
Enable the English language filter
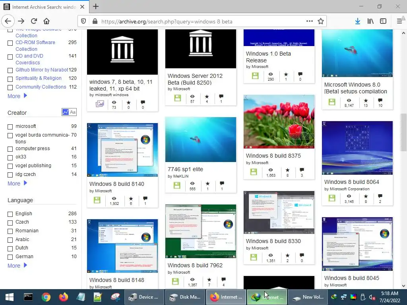pos(10,214)
